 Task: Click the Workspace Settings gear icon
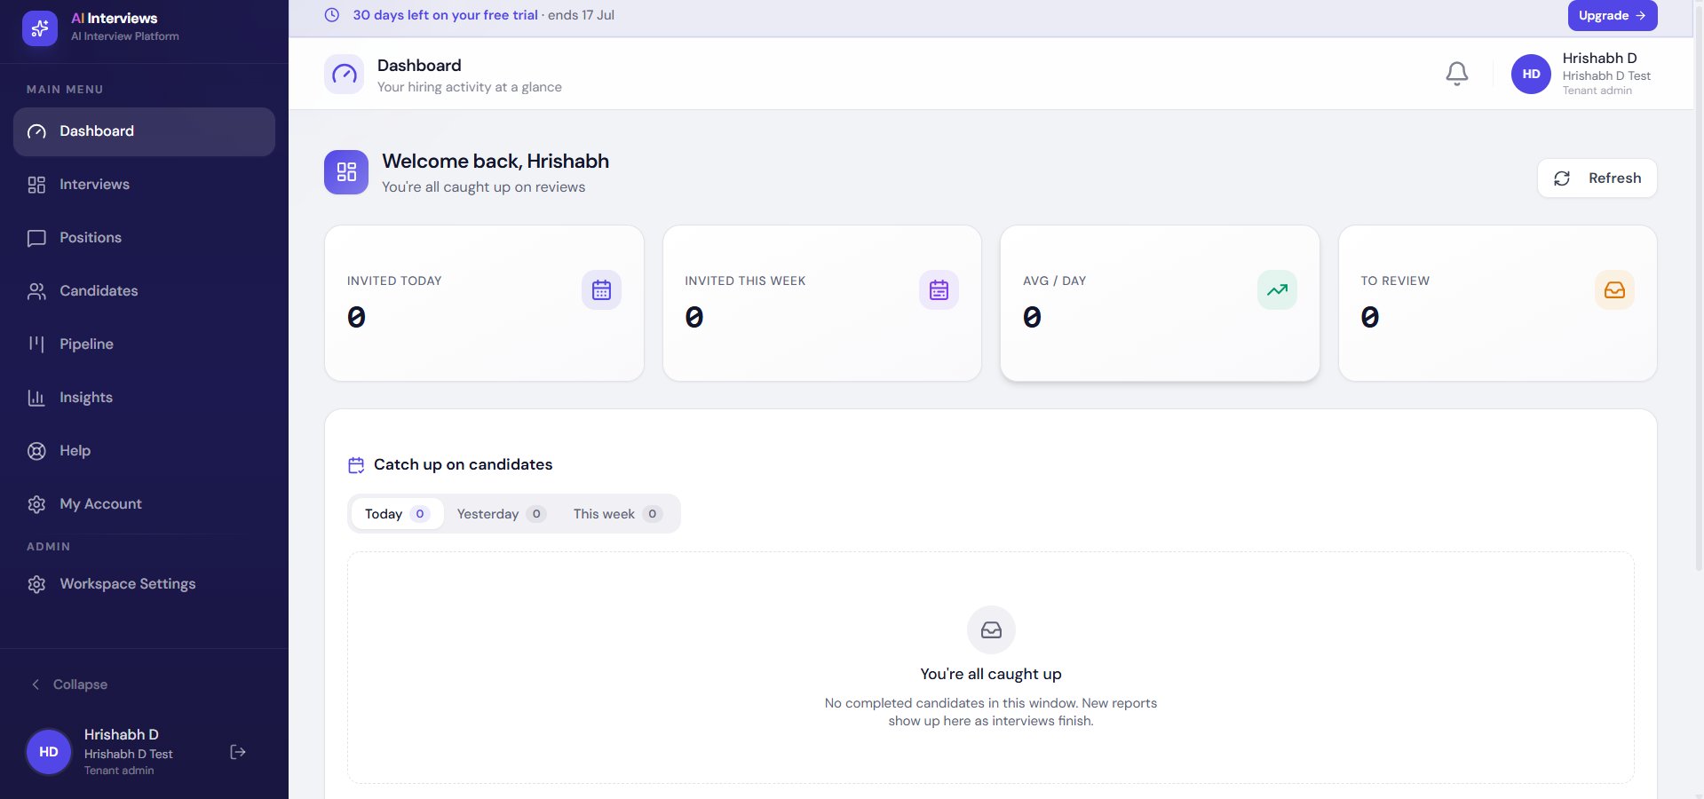(x=36, y=584)
